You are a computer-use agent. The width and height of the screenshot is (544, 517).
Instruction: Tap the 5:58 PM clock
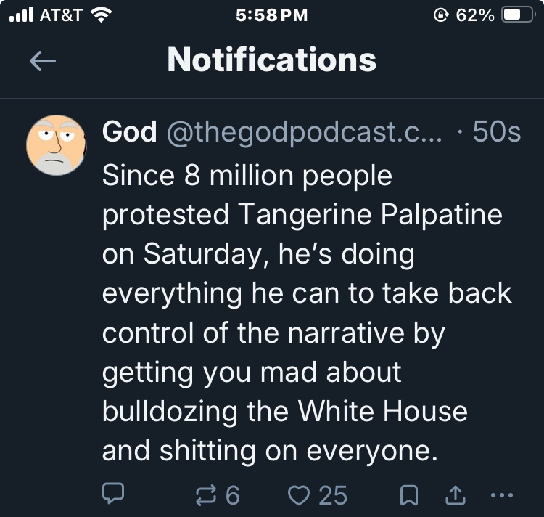pyautogui.click(x=272, y=15)
